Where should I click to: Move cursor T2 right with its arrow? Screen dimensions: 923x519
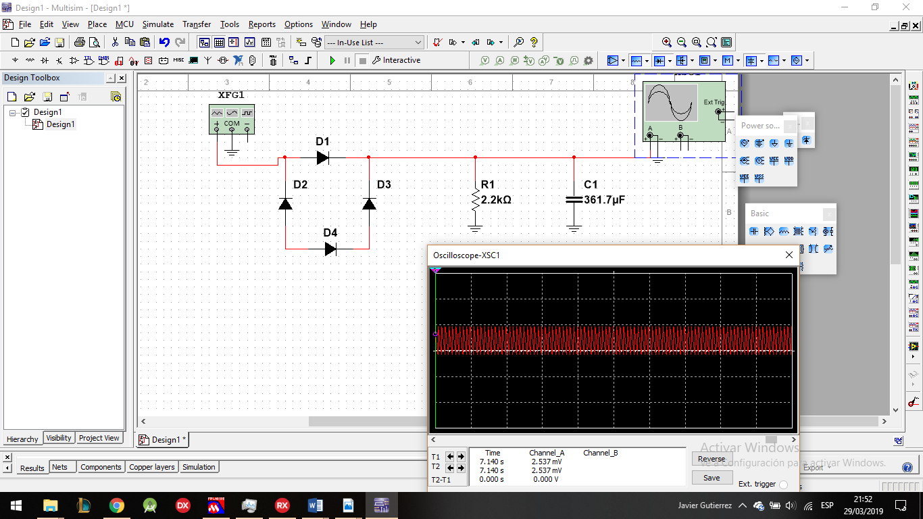[461, 467]
